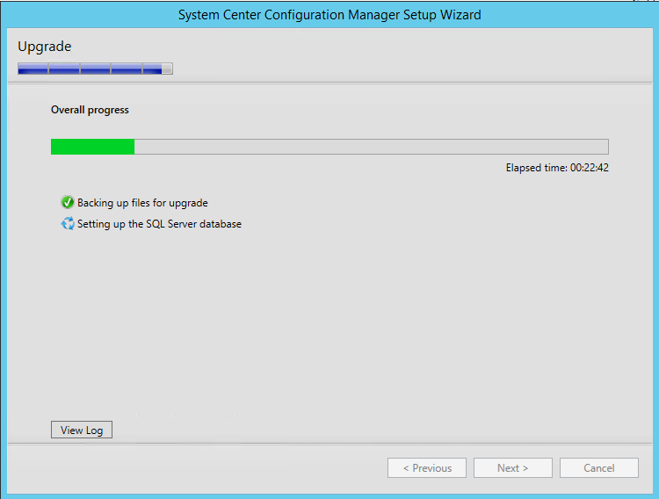
Task: Click the < Previous button
Action: pyautogui.click(x=427, y=468)
